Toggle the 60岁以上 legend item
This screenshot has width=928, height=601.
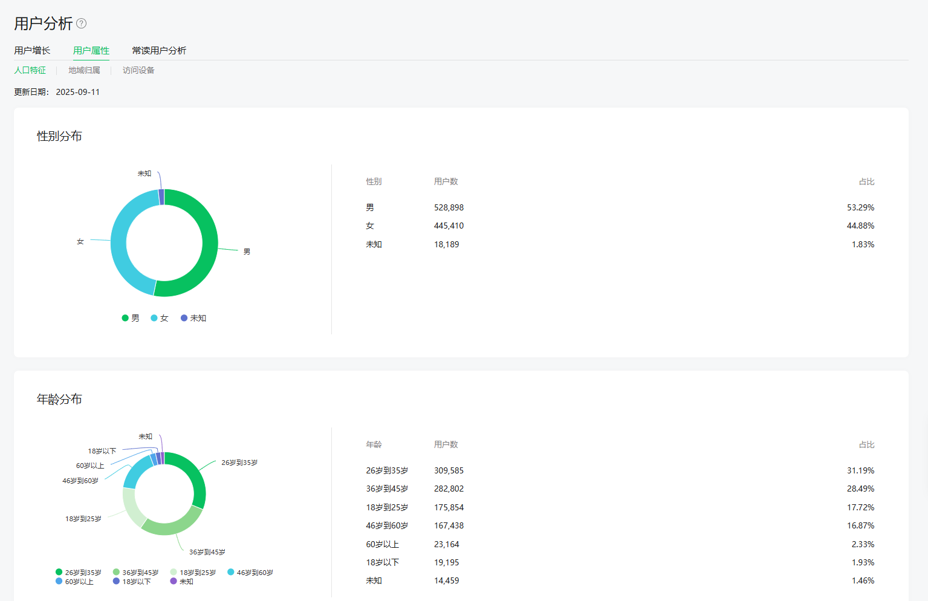coord(74,582)
